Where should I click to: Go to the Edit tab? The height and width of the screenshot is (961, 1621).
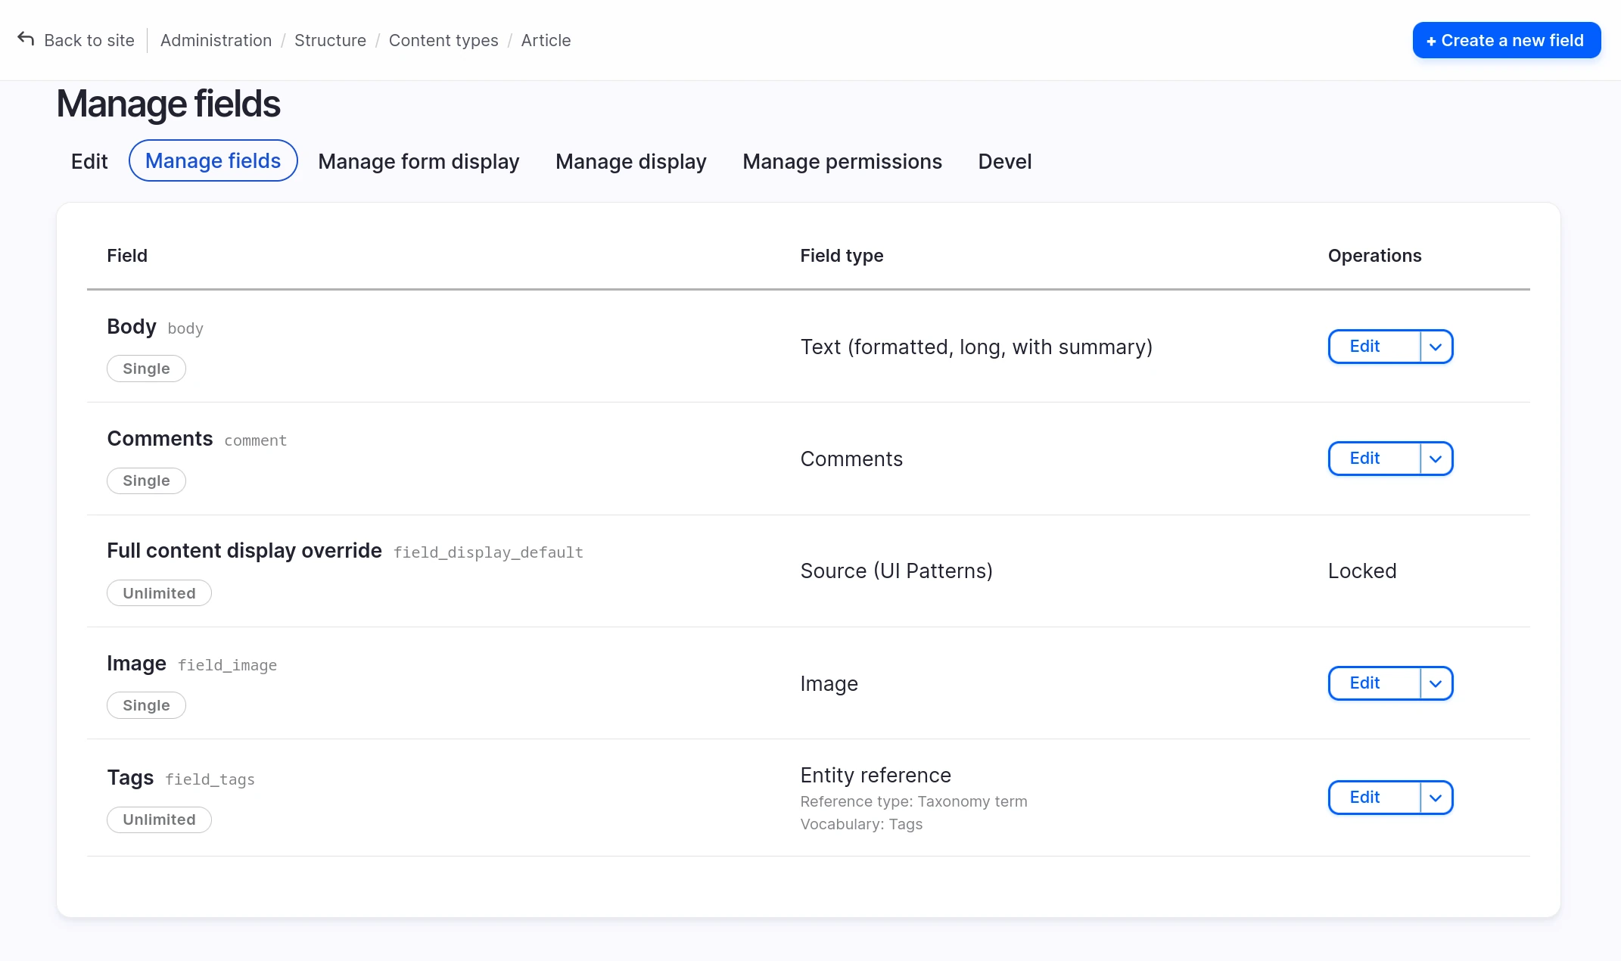click(x=89, y=161)
